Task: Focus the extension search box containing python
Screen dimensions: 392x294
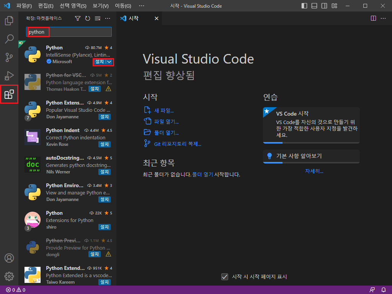Action: tap(69, 32)
